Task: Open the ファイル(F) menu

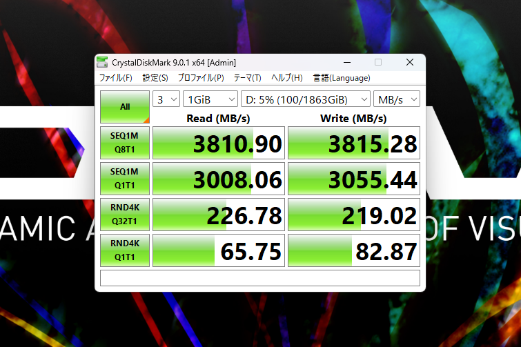Action: point(116,78)
